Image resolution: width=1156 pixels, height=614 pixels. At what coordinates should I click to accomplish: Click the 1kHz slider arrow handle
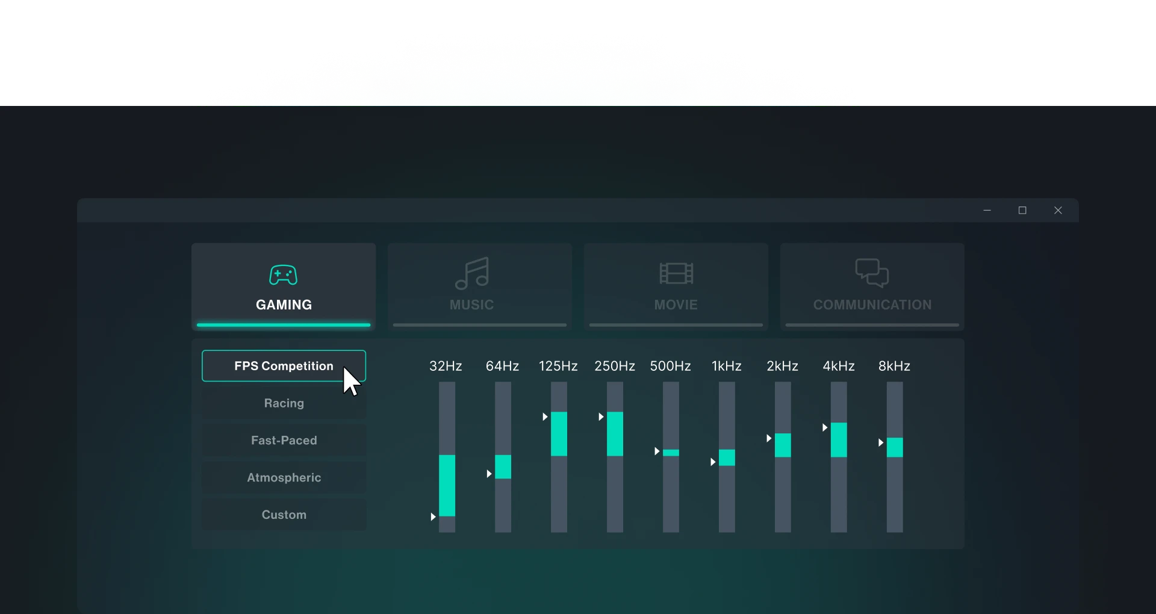pyautogui.click(x=713, y=462)
